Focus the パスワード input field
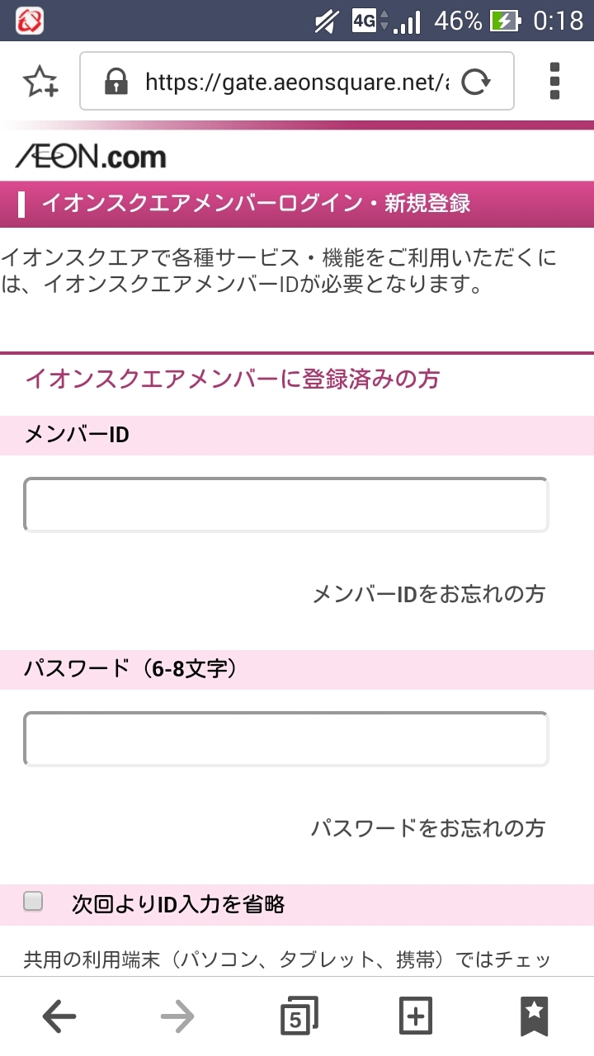 pyautogui.click(x=285, y=739)
